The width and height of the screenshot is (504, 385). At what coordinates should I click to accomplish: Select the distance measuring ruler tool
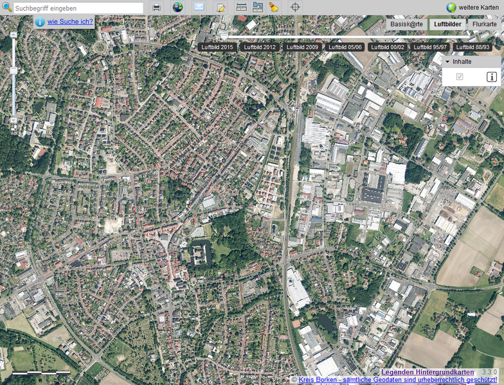tap(242, 7)
